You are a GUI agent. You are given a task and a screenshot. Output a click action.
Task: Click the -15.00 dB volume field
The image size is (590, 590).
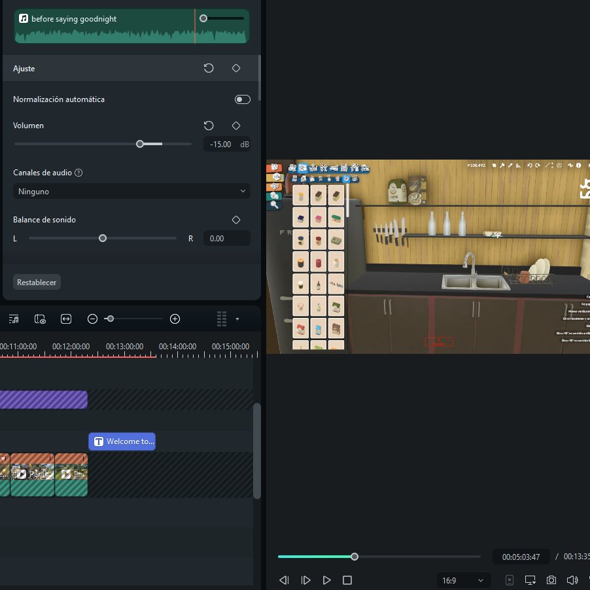pyautogui.click(x=226, y=144)
